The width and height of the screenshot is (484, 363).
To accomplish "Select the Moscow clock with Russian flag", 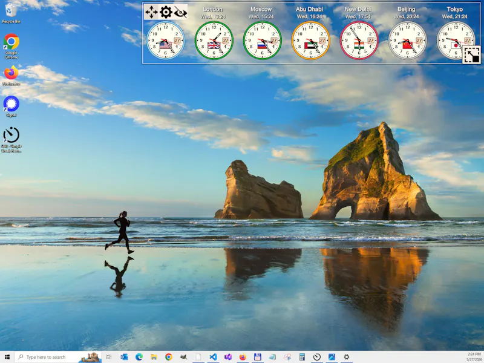I will pyautogui.click(x=263, y=41).
